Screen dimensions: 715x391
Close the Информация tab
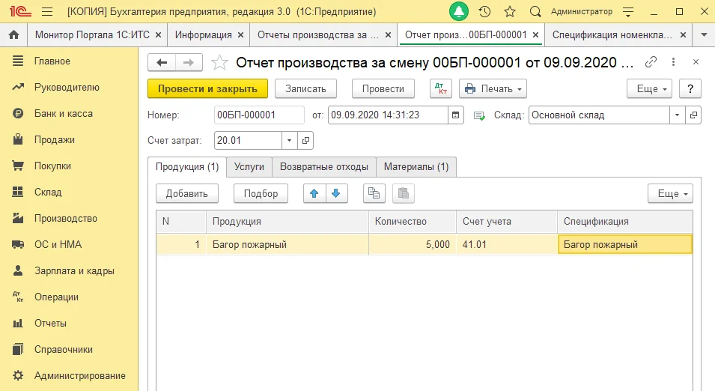tap(241, 34)
